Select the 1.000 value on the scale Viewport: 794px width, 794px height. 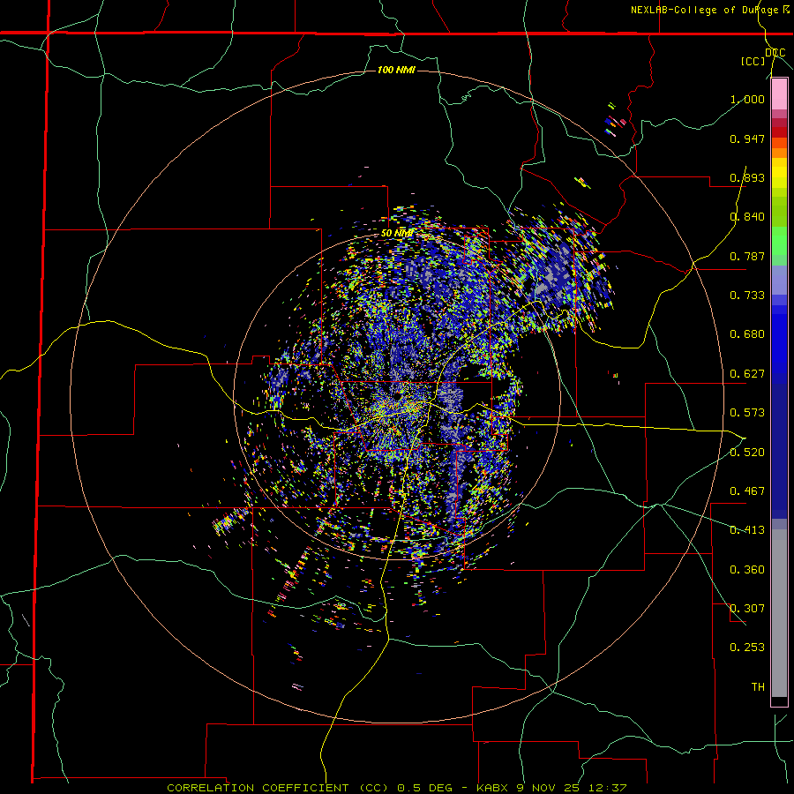tap(747, 99)
